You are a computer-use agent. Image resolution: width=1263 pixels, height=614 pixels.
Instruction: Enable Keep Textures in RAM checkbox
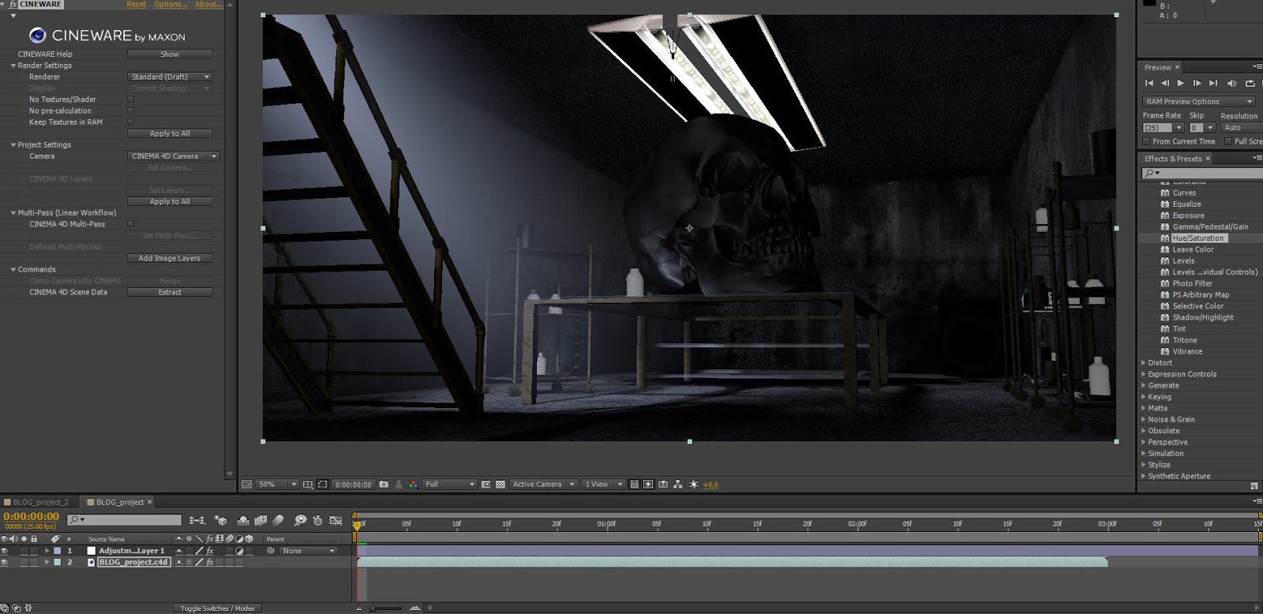coord(131,122)
